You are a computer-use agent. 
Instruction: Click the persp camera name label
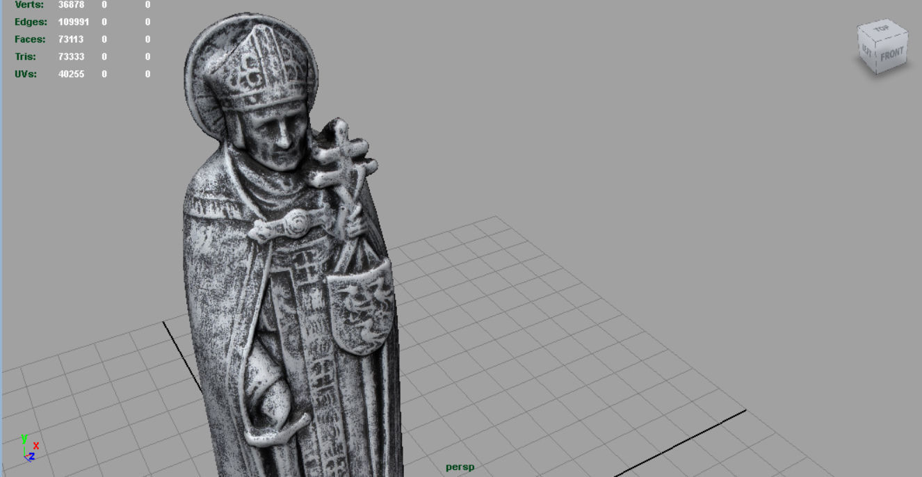[460, 467]
